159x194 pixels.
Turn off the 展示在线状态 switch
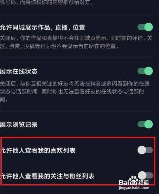point(145,71)
